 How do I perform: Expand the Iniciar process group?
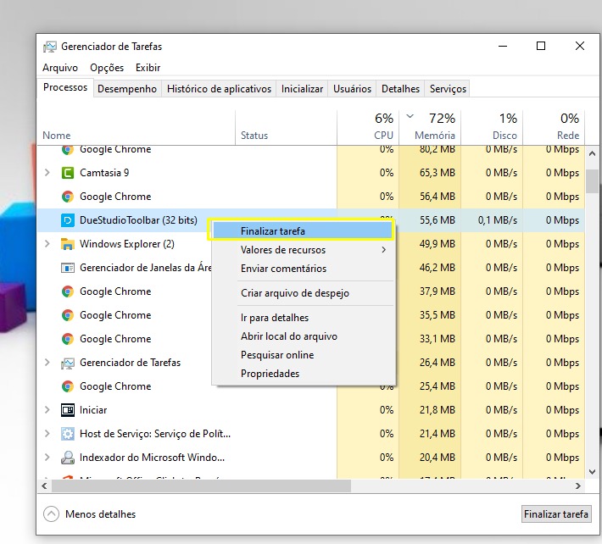coord(47,410)
